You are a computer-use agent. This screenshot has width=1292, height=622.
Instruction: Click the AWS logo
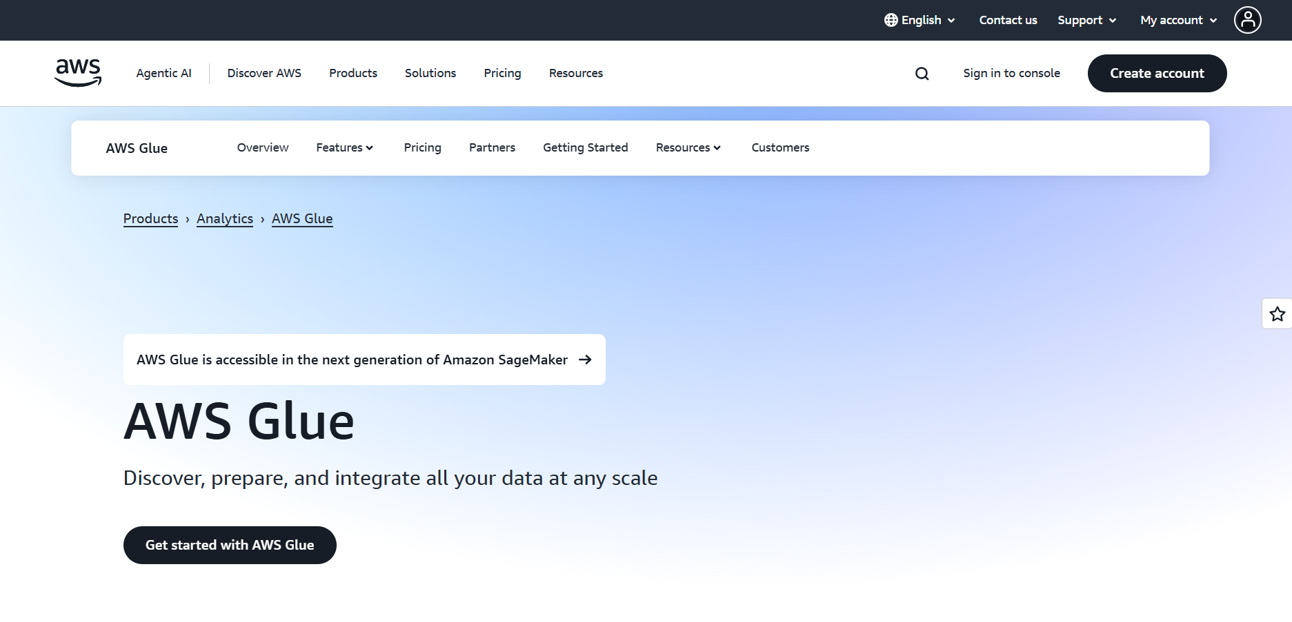coord(77,72)
